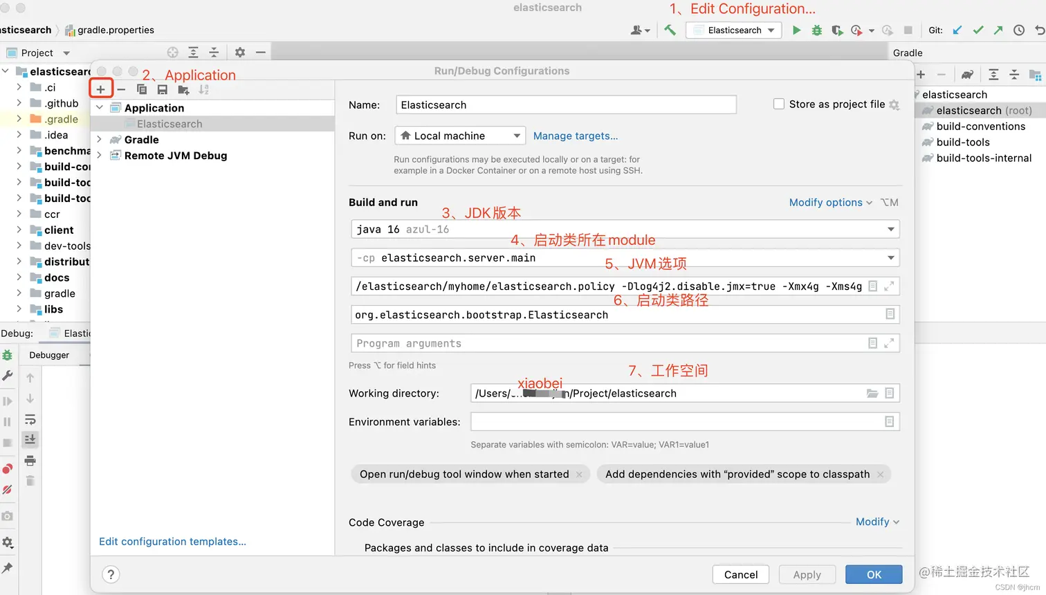Open Project panel options gear

coord(240,53)
